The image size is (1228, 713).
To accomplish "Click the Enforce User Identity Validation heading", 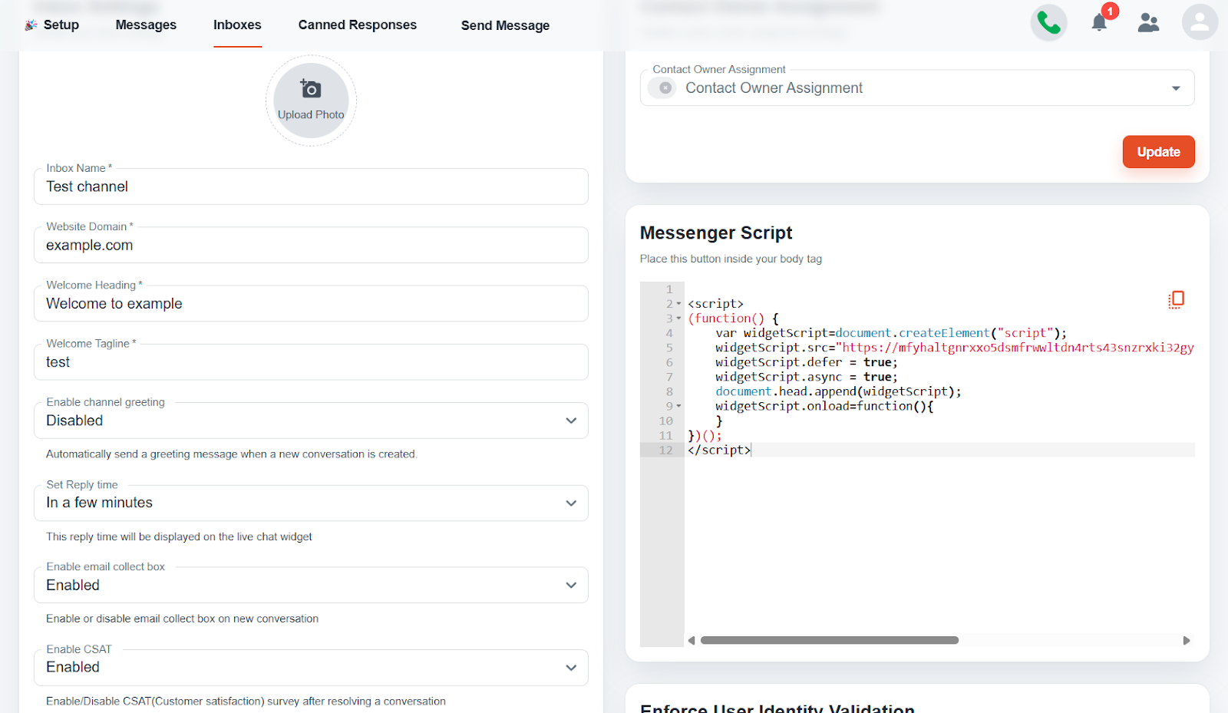I will (x=777, y=708).
